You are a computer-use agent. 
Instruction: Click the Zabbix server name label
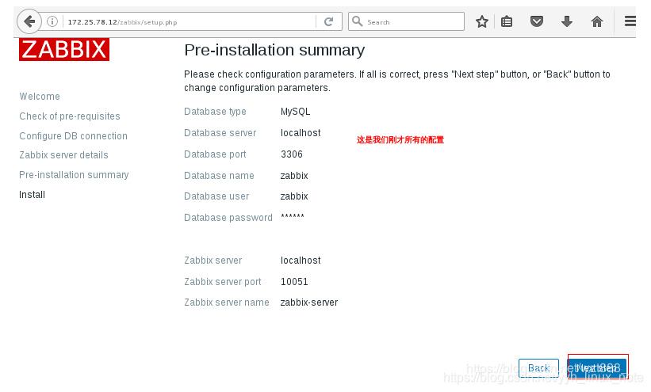pos(227,303)
